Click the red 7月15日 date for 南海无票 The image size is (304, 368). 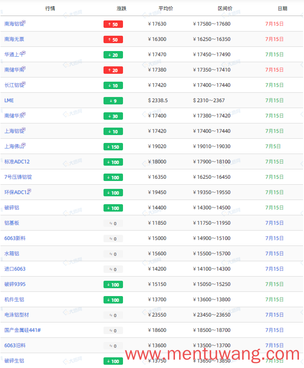tap(274, 39)
